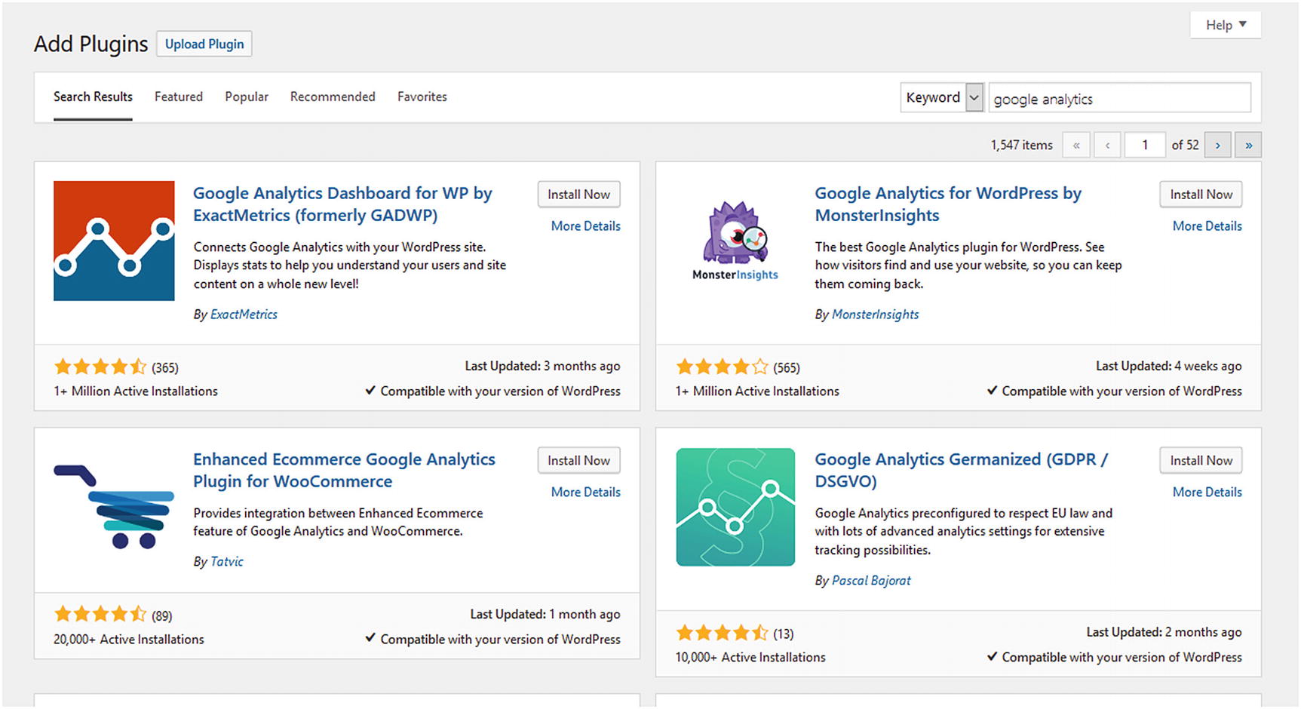1301x709 pixels.
Task: Jump to last page of results
Action: (x=1248, y=145)
